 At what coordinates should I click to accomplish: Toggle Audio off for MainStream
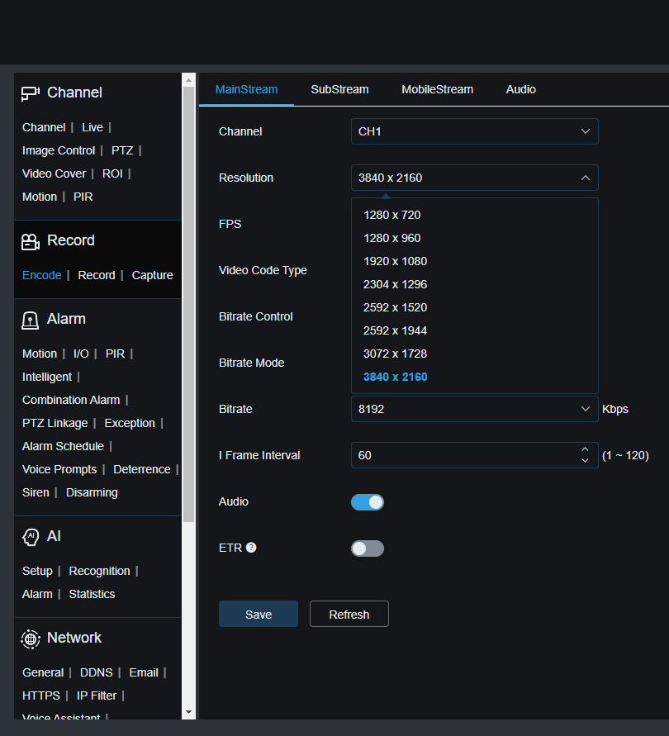367,501
